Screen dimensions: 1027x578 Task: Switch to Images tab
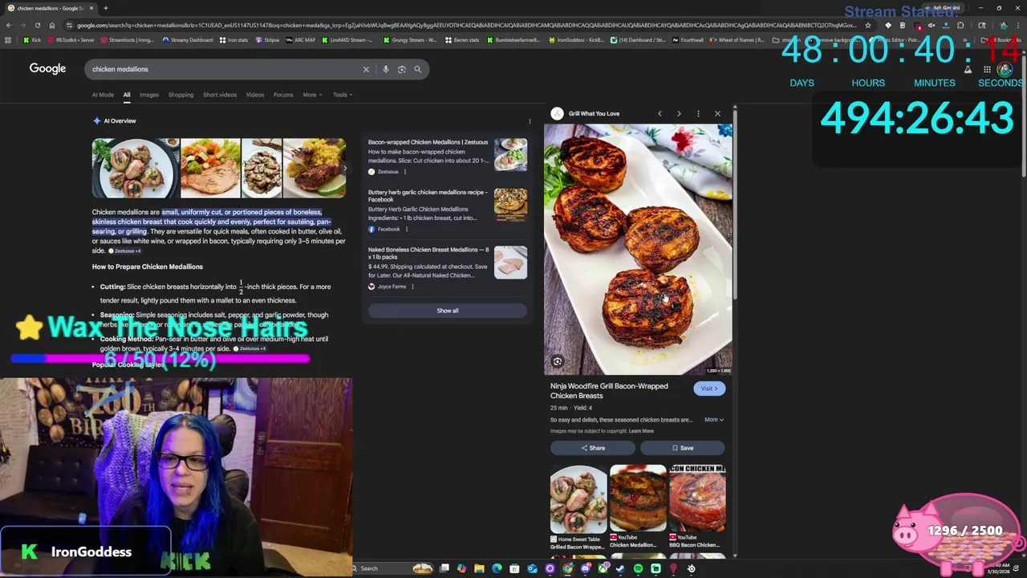coord(149,95)
